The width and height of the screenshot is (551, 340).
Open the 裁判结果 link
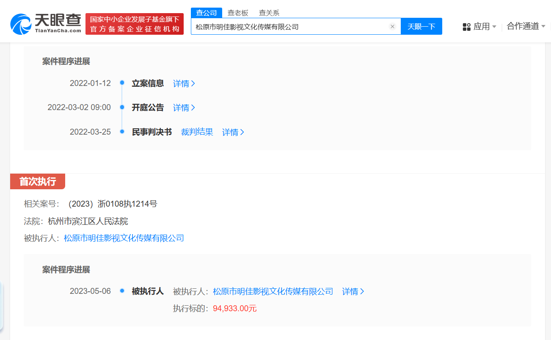point(196,132)
